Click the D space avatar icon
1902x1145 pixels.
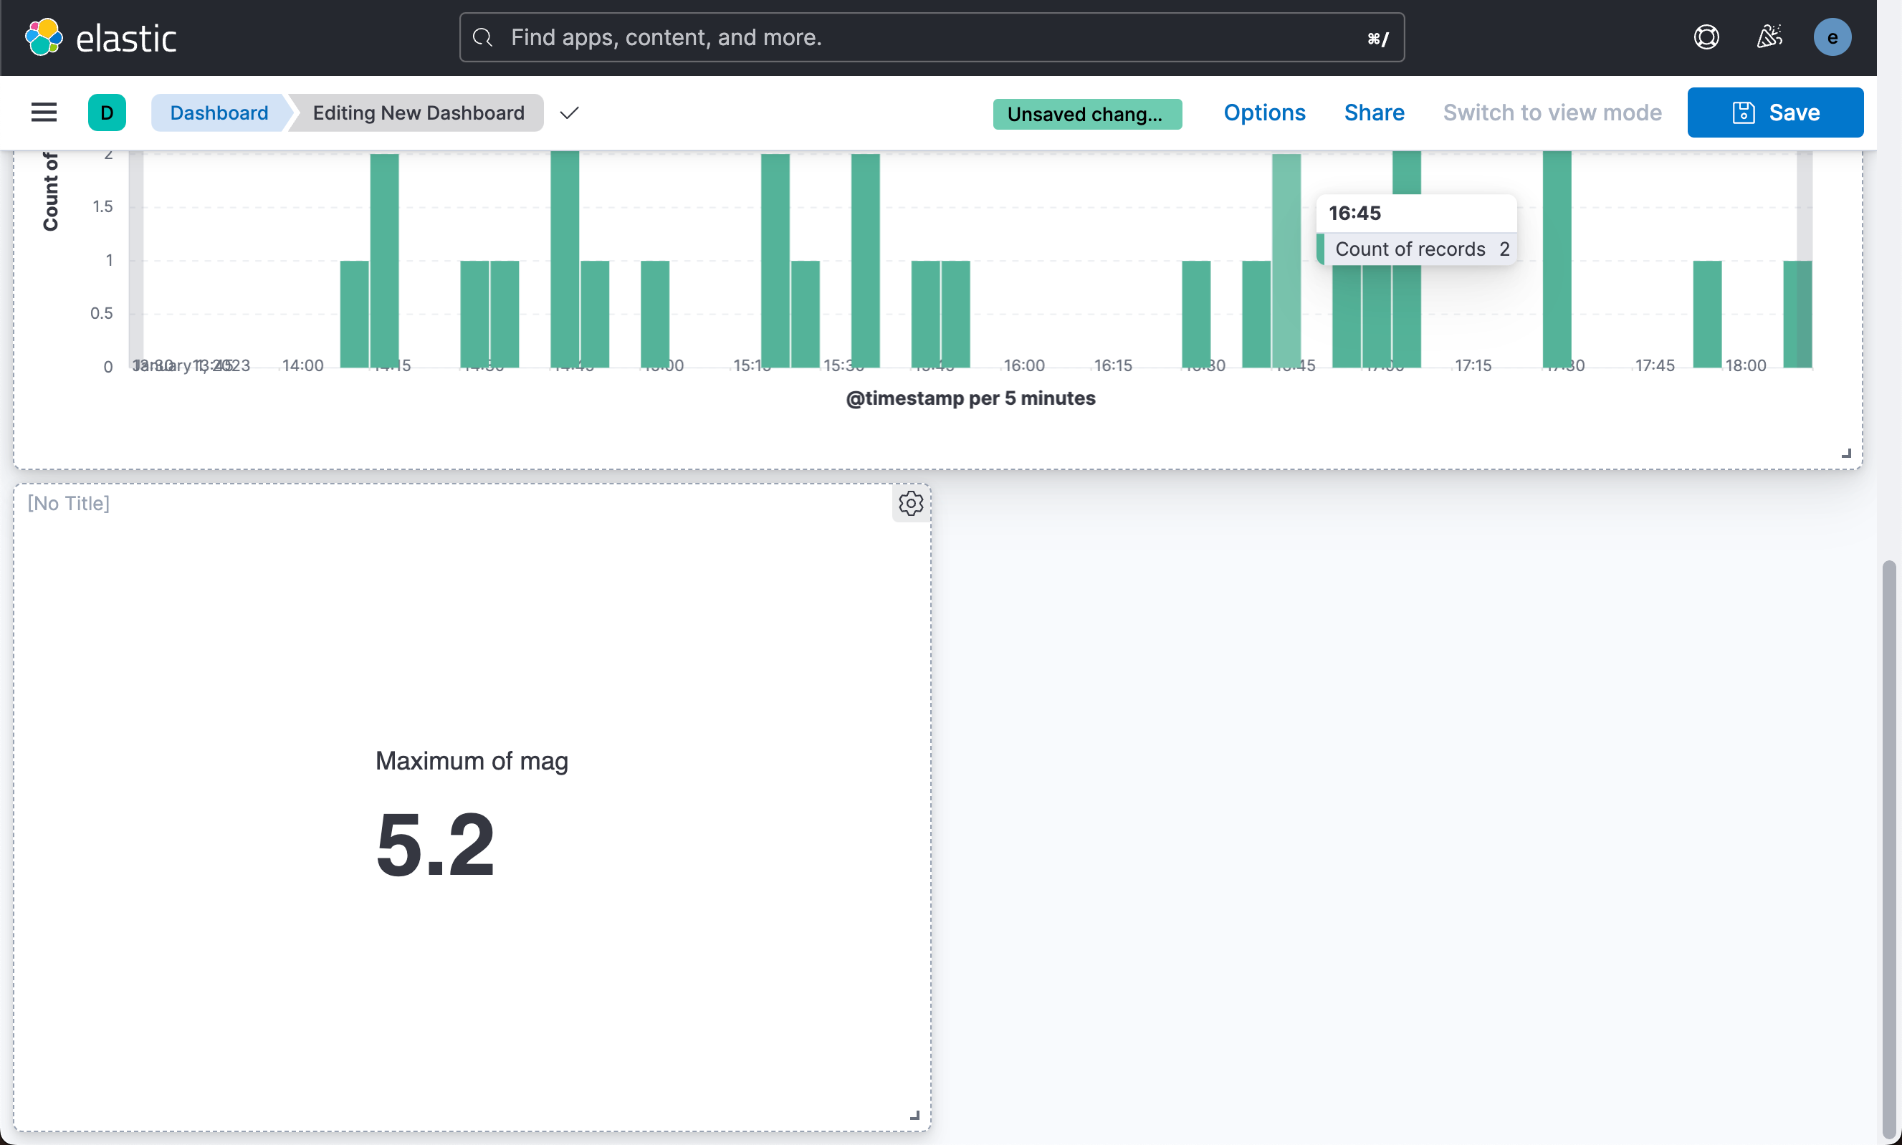click(x=107, y=112)
